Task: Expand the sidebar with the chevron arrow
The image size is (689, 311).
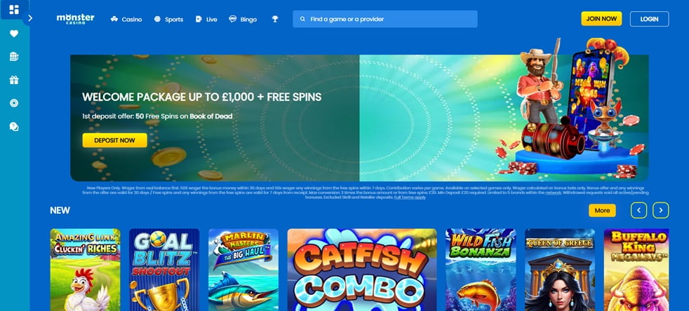Action: point(30,18)
